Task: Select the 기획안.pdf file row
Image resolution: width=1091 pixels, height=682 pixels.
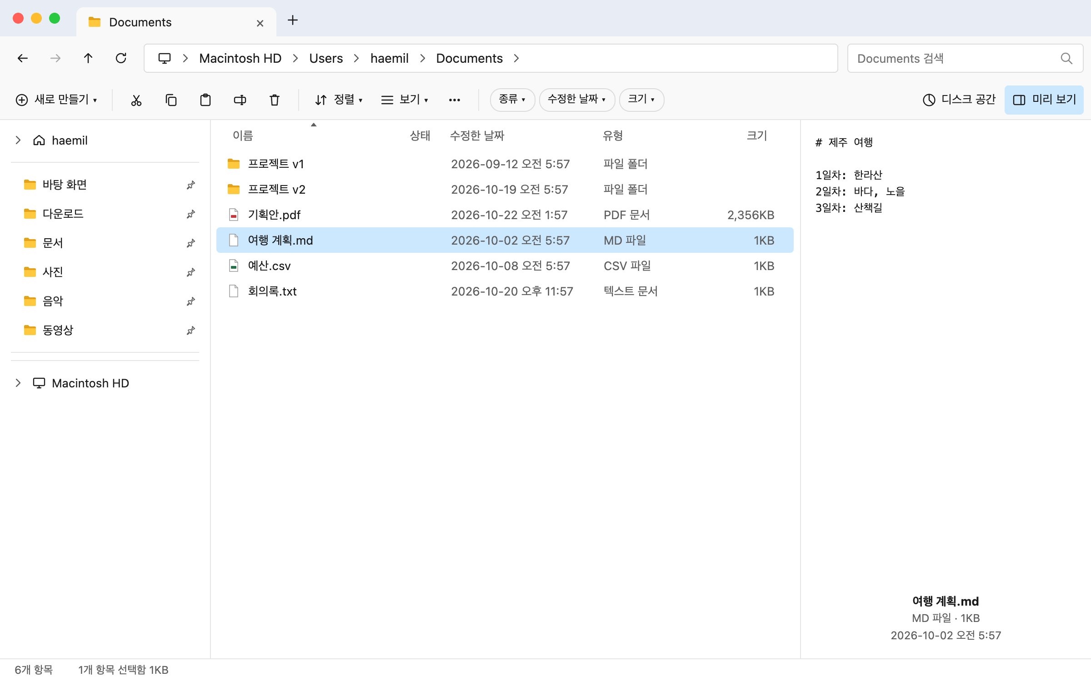Action: point(505,215)
